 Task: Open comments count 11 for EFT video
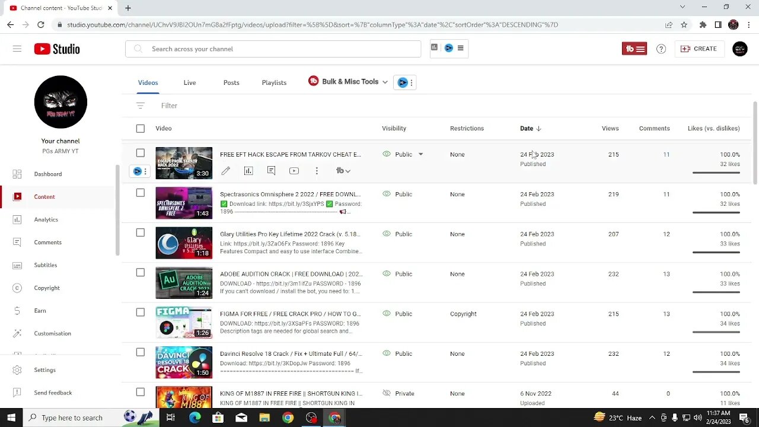point(666,154)
